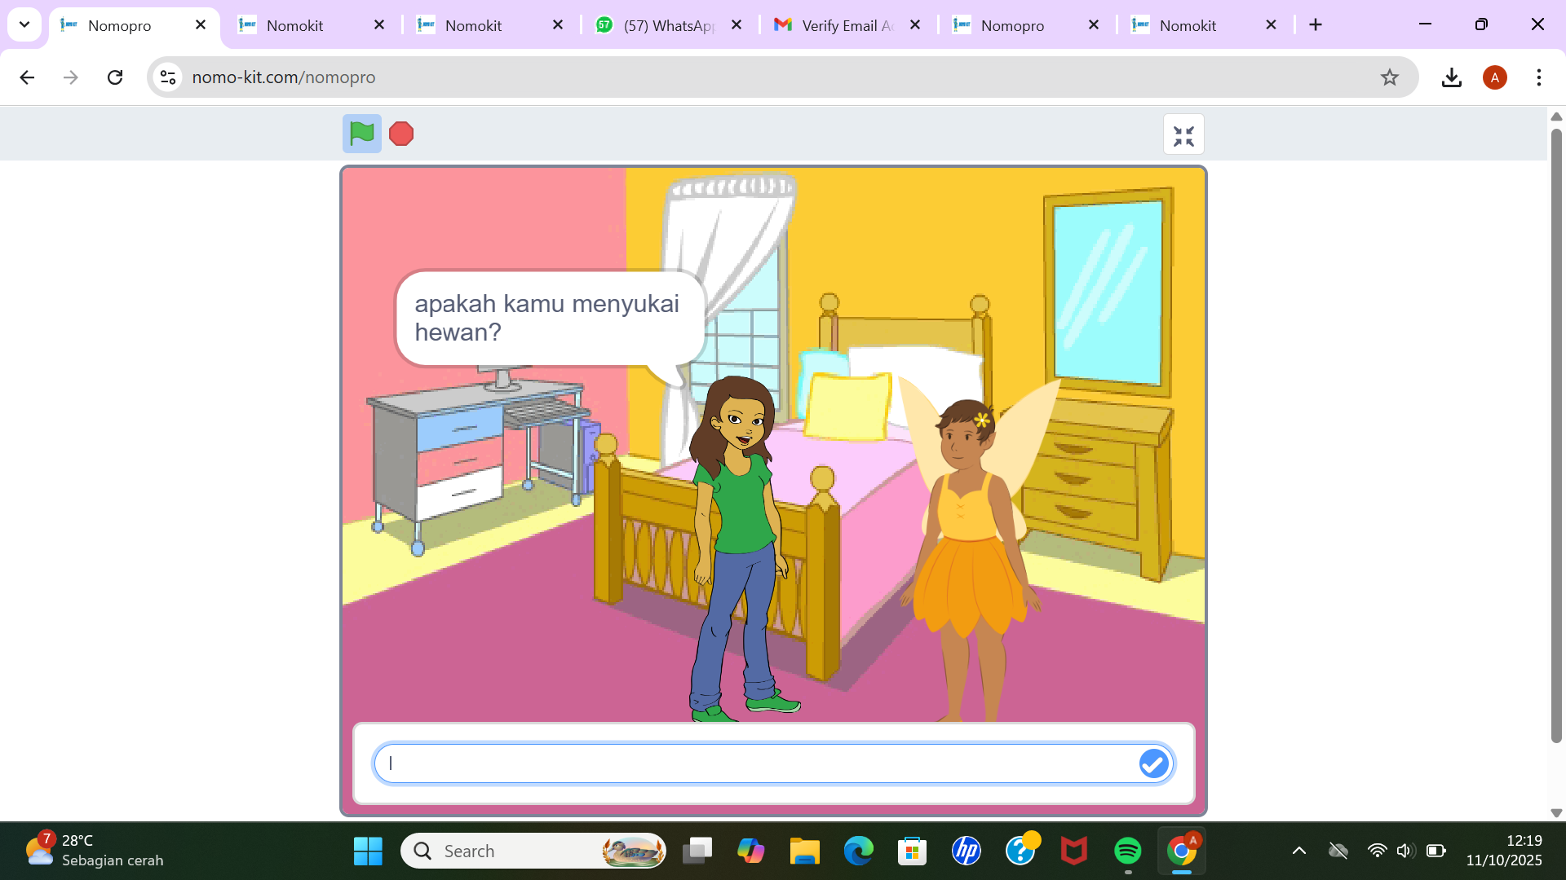The height and width of the screenshot is (880, 1566).
Task: Click the green flag to start the project
Action: point(361,134)
